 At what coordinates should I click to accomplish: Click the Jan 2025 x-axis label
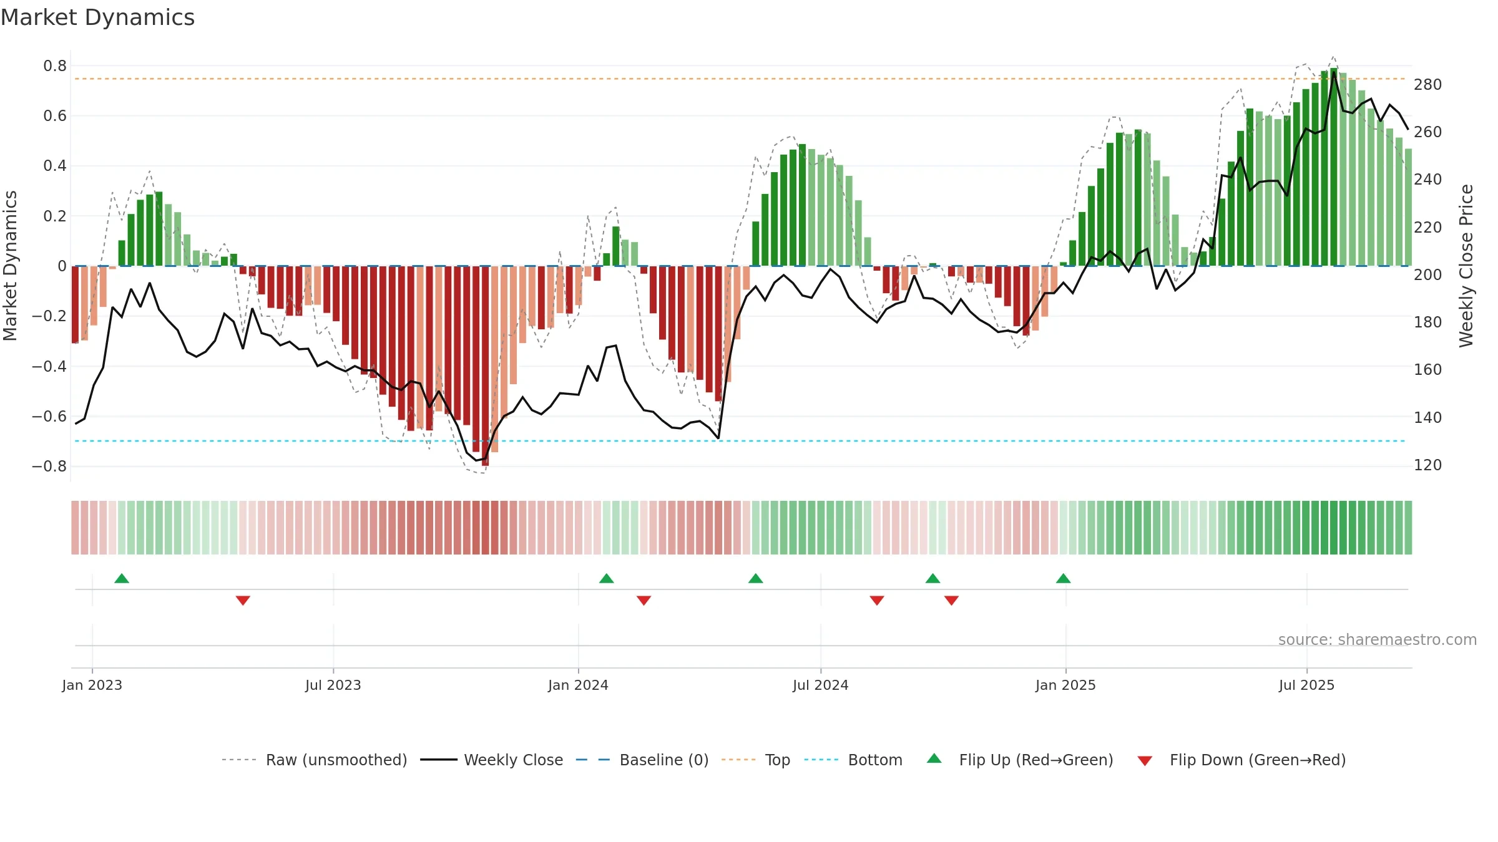click(x=1066, y=685)
